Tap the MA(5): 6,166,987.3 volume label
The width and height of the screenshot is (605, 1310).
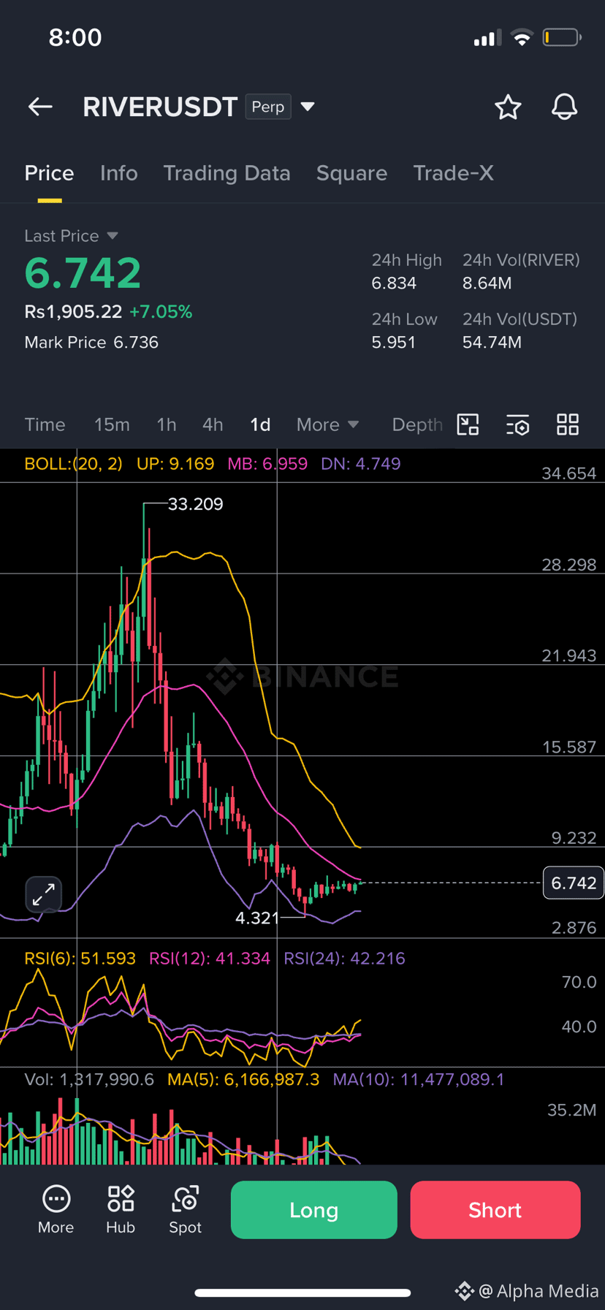tap(243, 1079)
